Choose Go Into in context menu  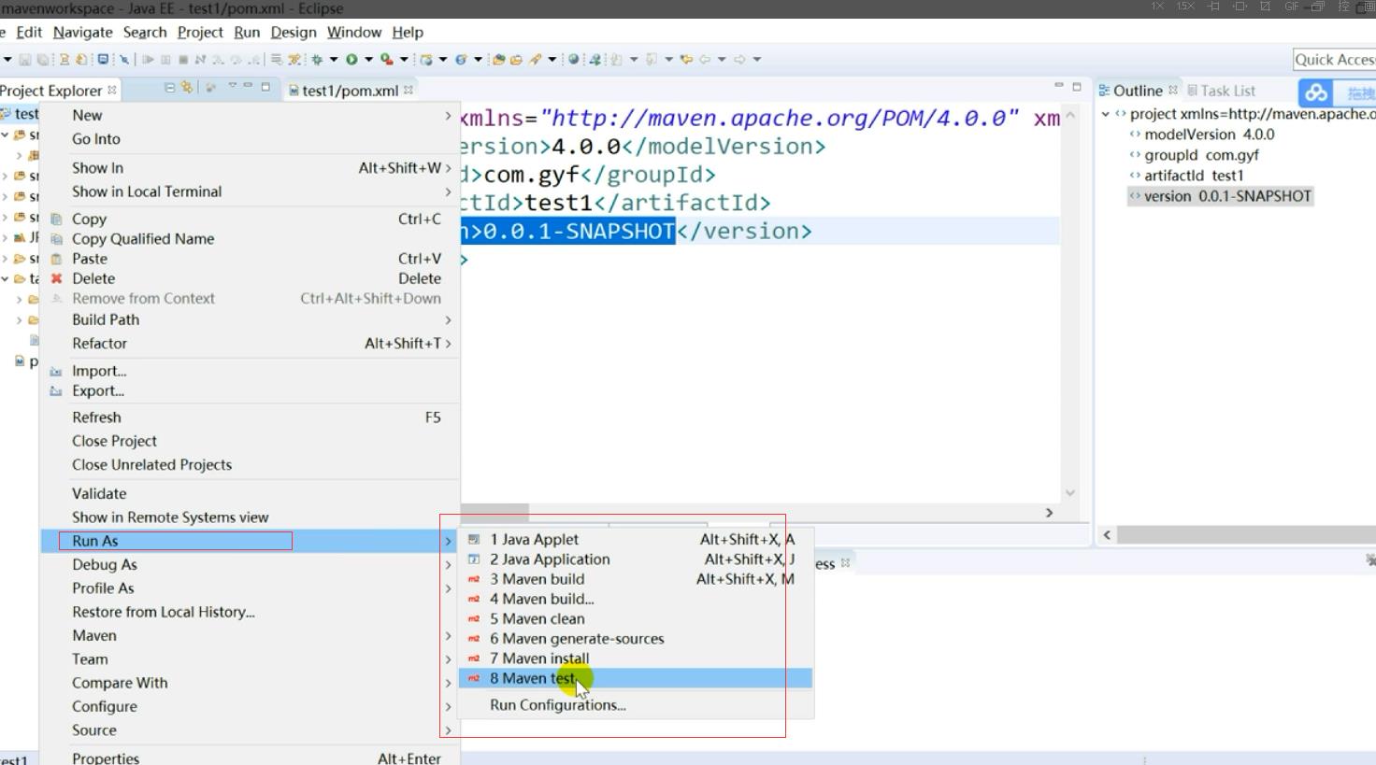point(250,139)
